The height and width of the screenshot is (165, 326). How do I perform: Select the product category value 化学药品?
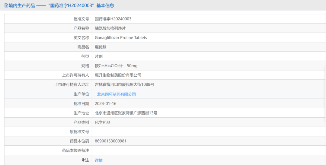pyautogui.click(x=103, y=122)
